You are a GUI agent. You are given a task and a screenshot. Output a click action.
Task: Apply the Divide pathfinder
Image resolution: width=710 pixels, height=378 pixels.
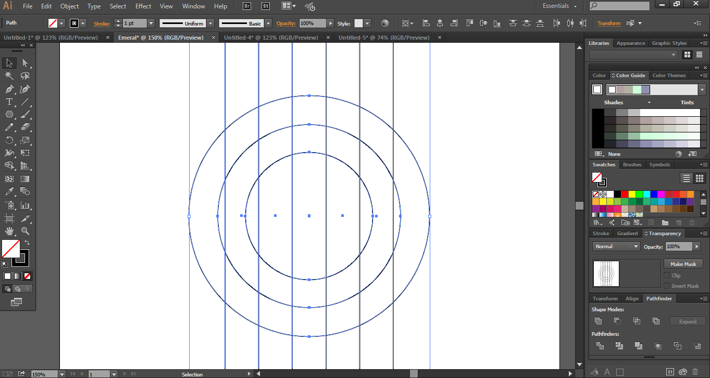pyautogui.click(x=600, y=346)
